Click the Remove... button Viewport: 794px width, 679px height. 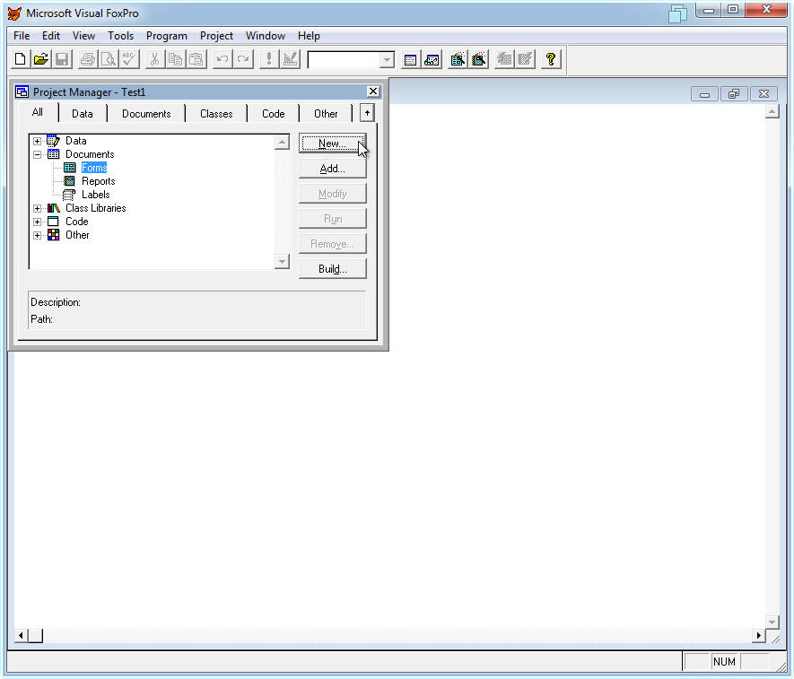point(332,244)
